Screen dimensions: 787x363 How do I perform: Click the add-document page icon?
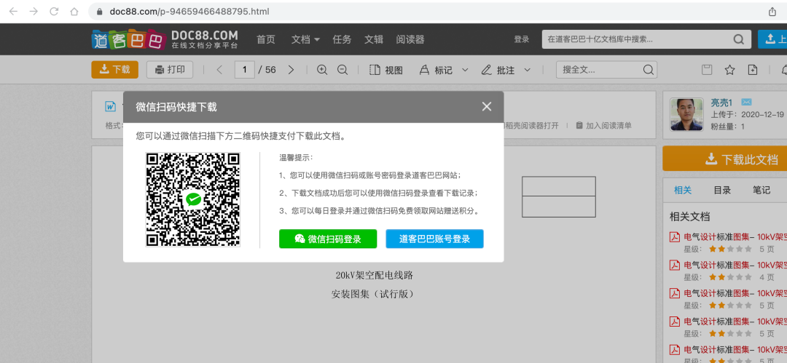pos(752,70)
